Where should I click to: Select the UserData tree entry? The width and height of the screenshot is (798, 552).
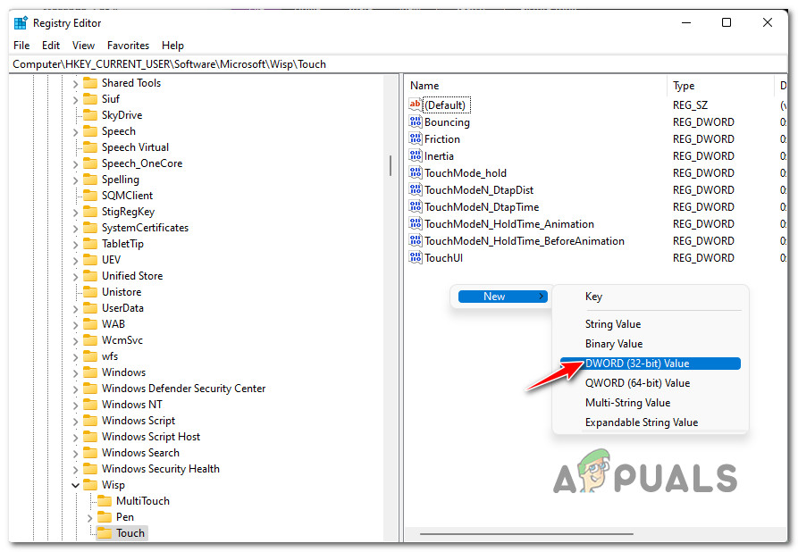point(122,308)
